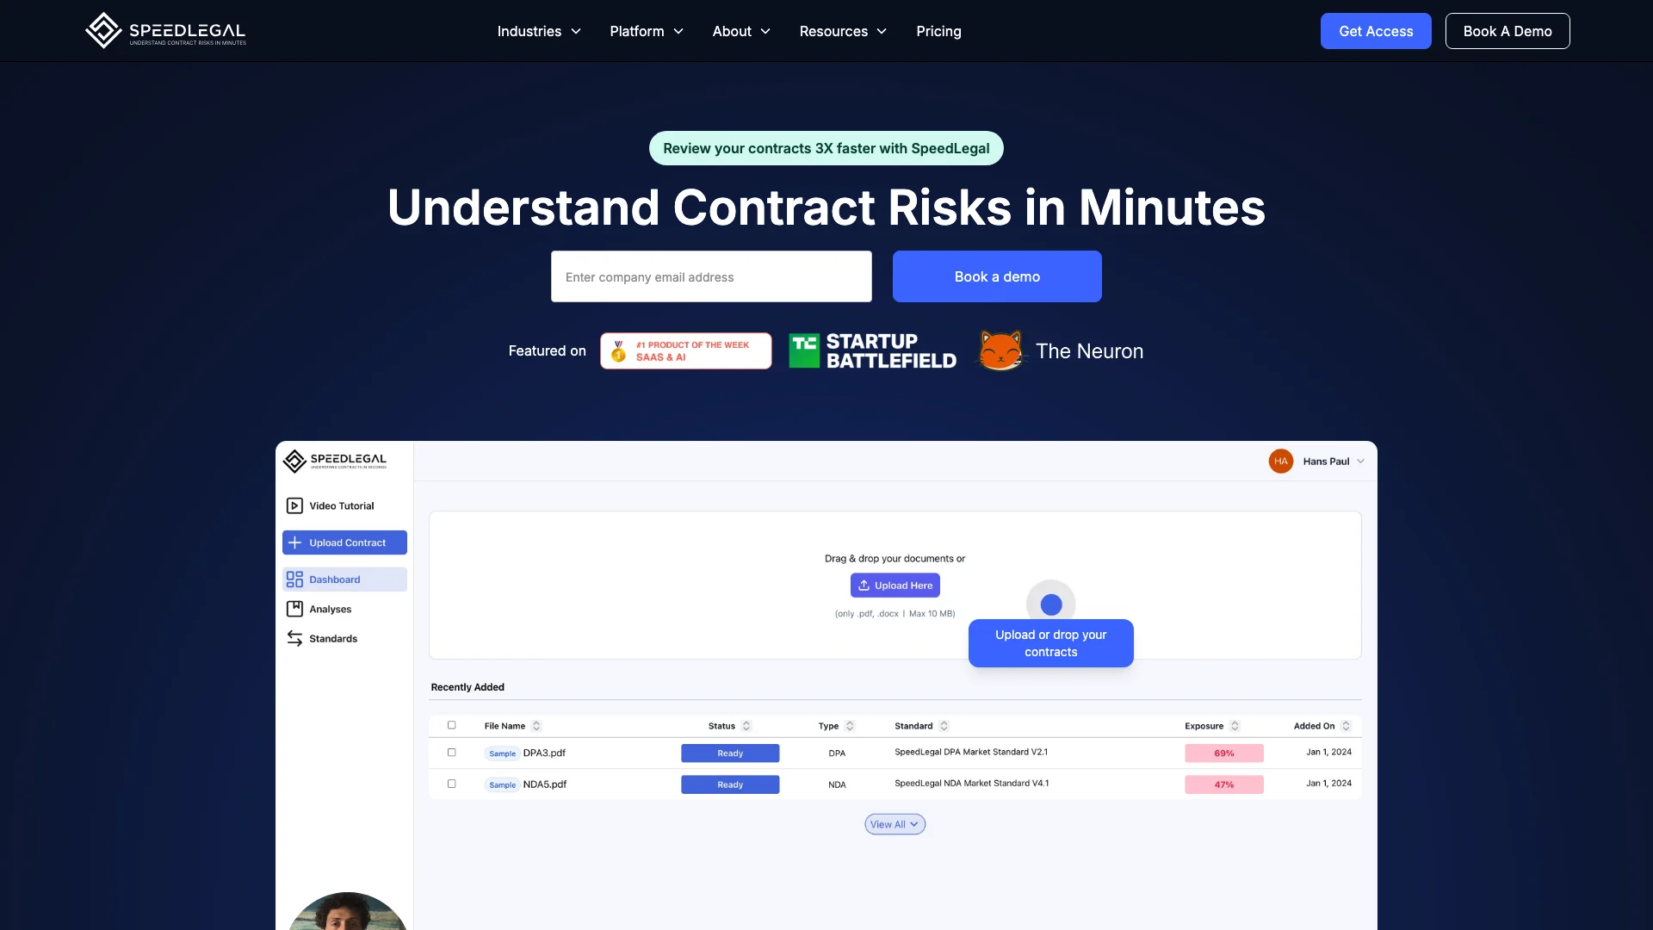The width and height of the screenshot is (1653, 930).
Task: Click the exposure percentage for DPA3.pdf
Action: pos(1224,752)
